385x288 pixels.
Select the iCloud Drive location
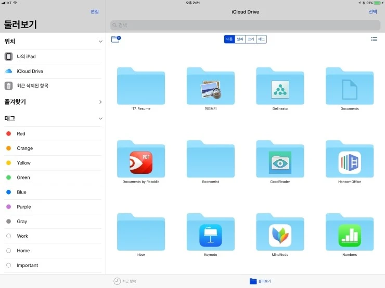[x=53, y=71]
